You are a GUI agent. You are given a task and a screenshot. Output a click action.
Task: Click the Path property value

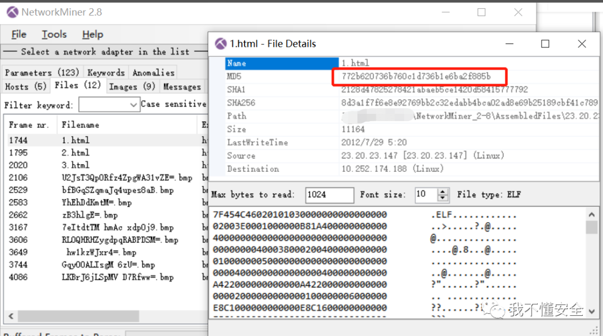coord(469,116)
